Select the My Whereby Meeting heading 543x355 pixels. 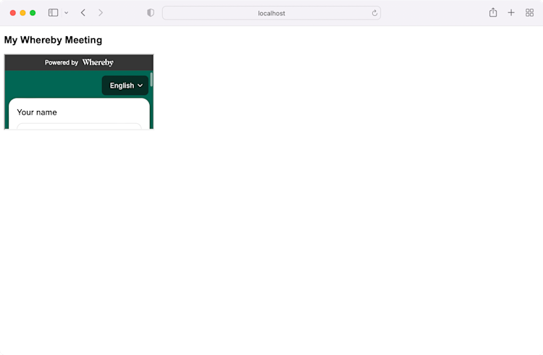53,40
